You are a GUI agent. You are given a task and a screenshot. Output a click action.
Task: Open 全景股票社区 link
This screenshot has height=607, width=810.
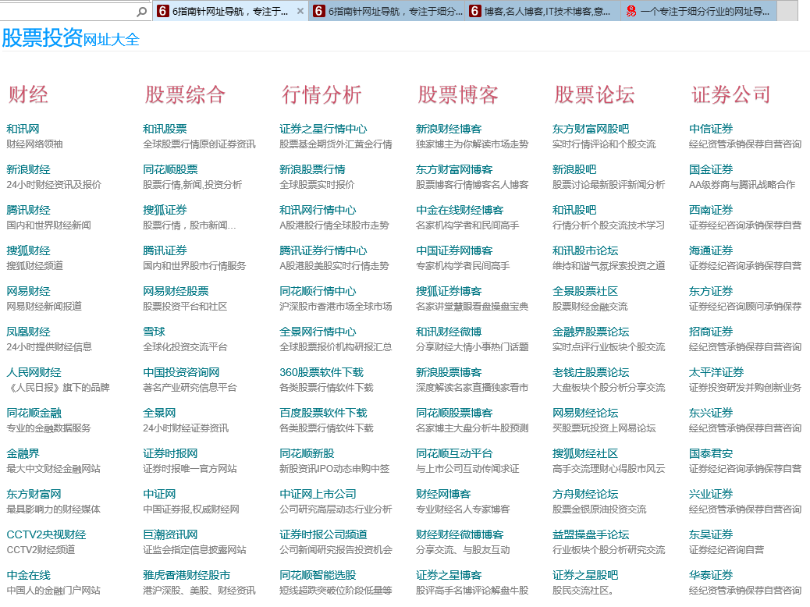tap(585, 291)
